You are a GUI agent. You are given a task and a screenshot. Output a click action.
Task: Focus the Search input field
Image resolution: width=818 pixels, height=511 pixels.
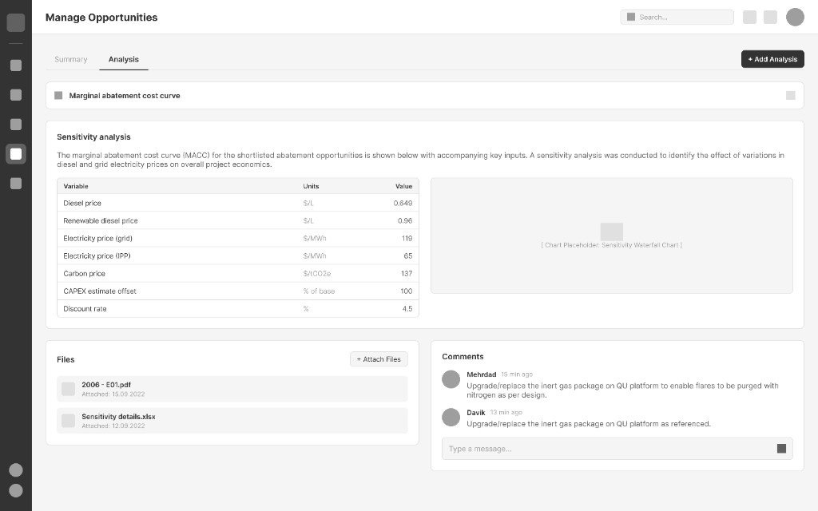tap(677, 18)
